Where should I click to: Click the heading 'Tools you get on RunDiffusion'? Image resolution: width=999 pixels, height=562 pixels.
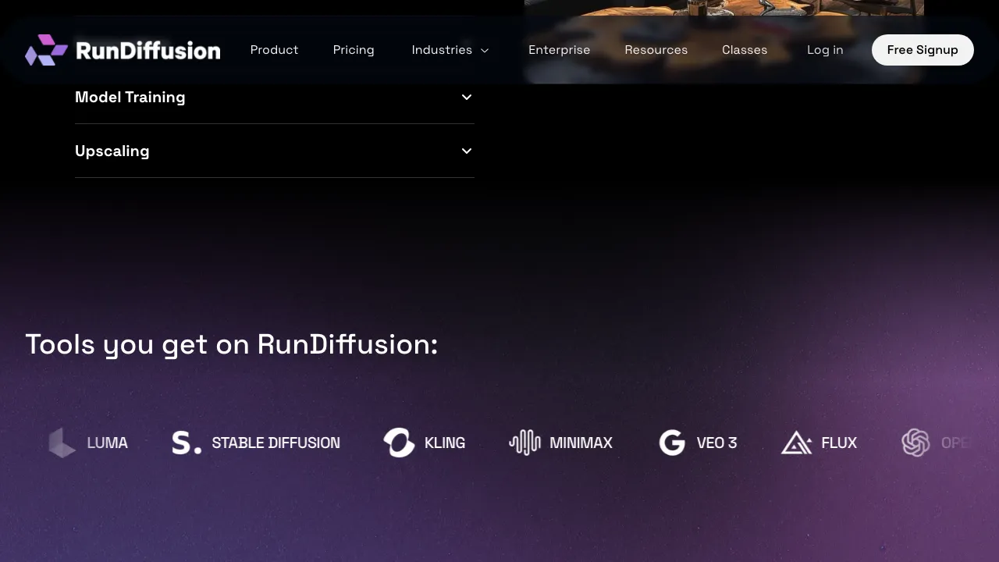pyautogui.click(x=232, y=344)
